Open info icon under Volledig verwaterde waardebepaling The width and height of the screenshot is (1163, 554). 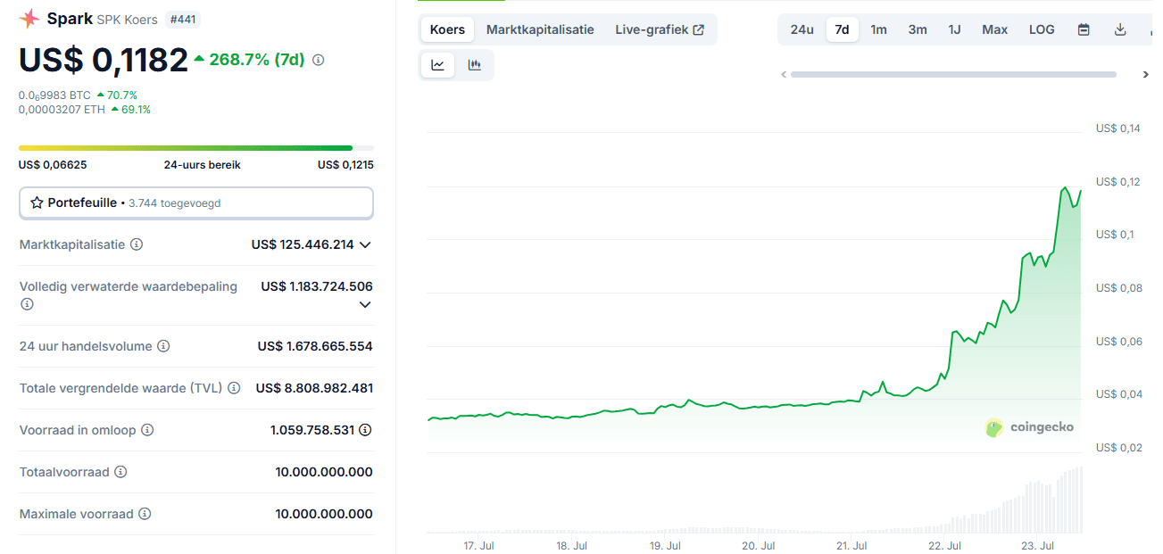pyautogui.click(x=27, y=304)
